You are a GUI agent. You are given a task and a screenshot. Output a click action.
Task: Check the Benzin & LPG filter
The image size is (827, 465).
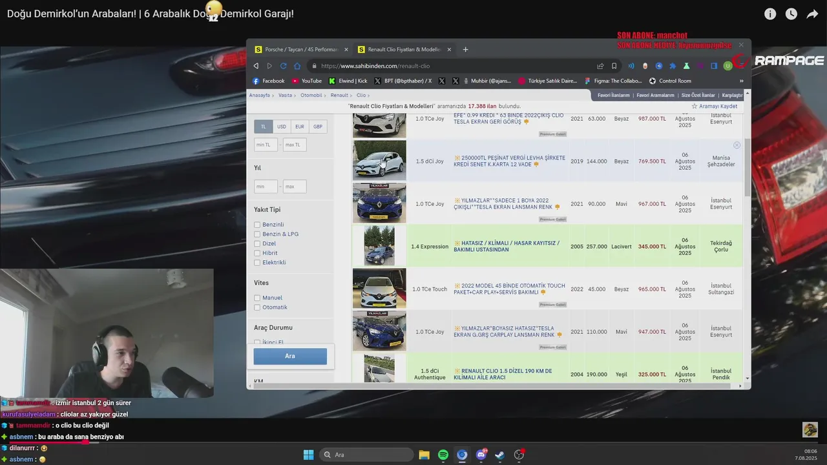point(257,234)
